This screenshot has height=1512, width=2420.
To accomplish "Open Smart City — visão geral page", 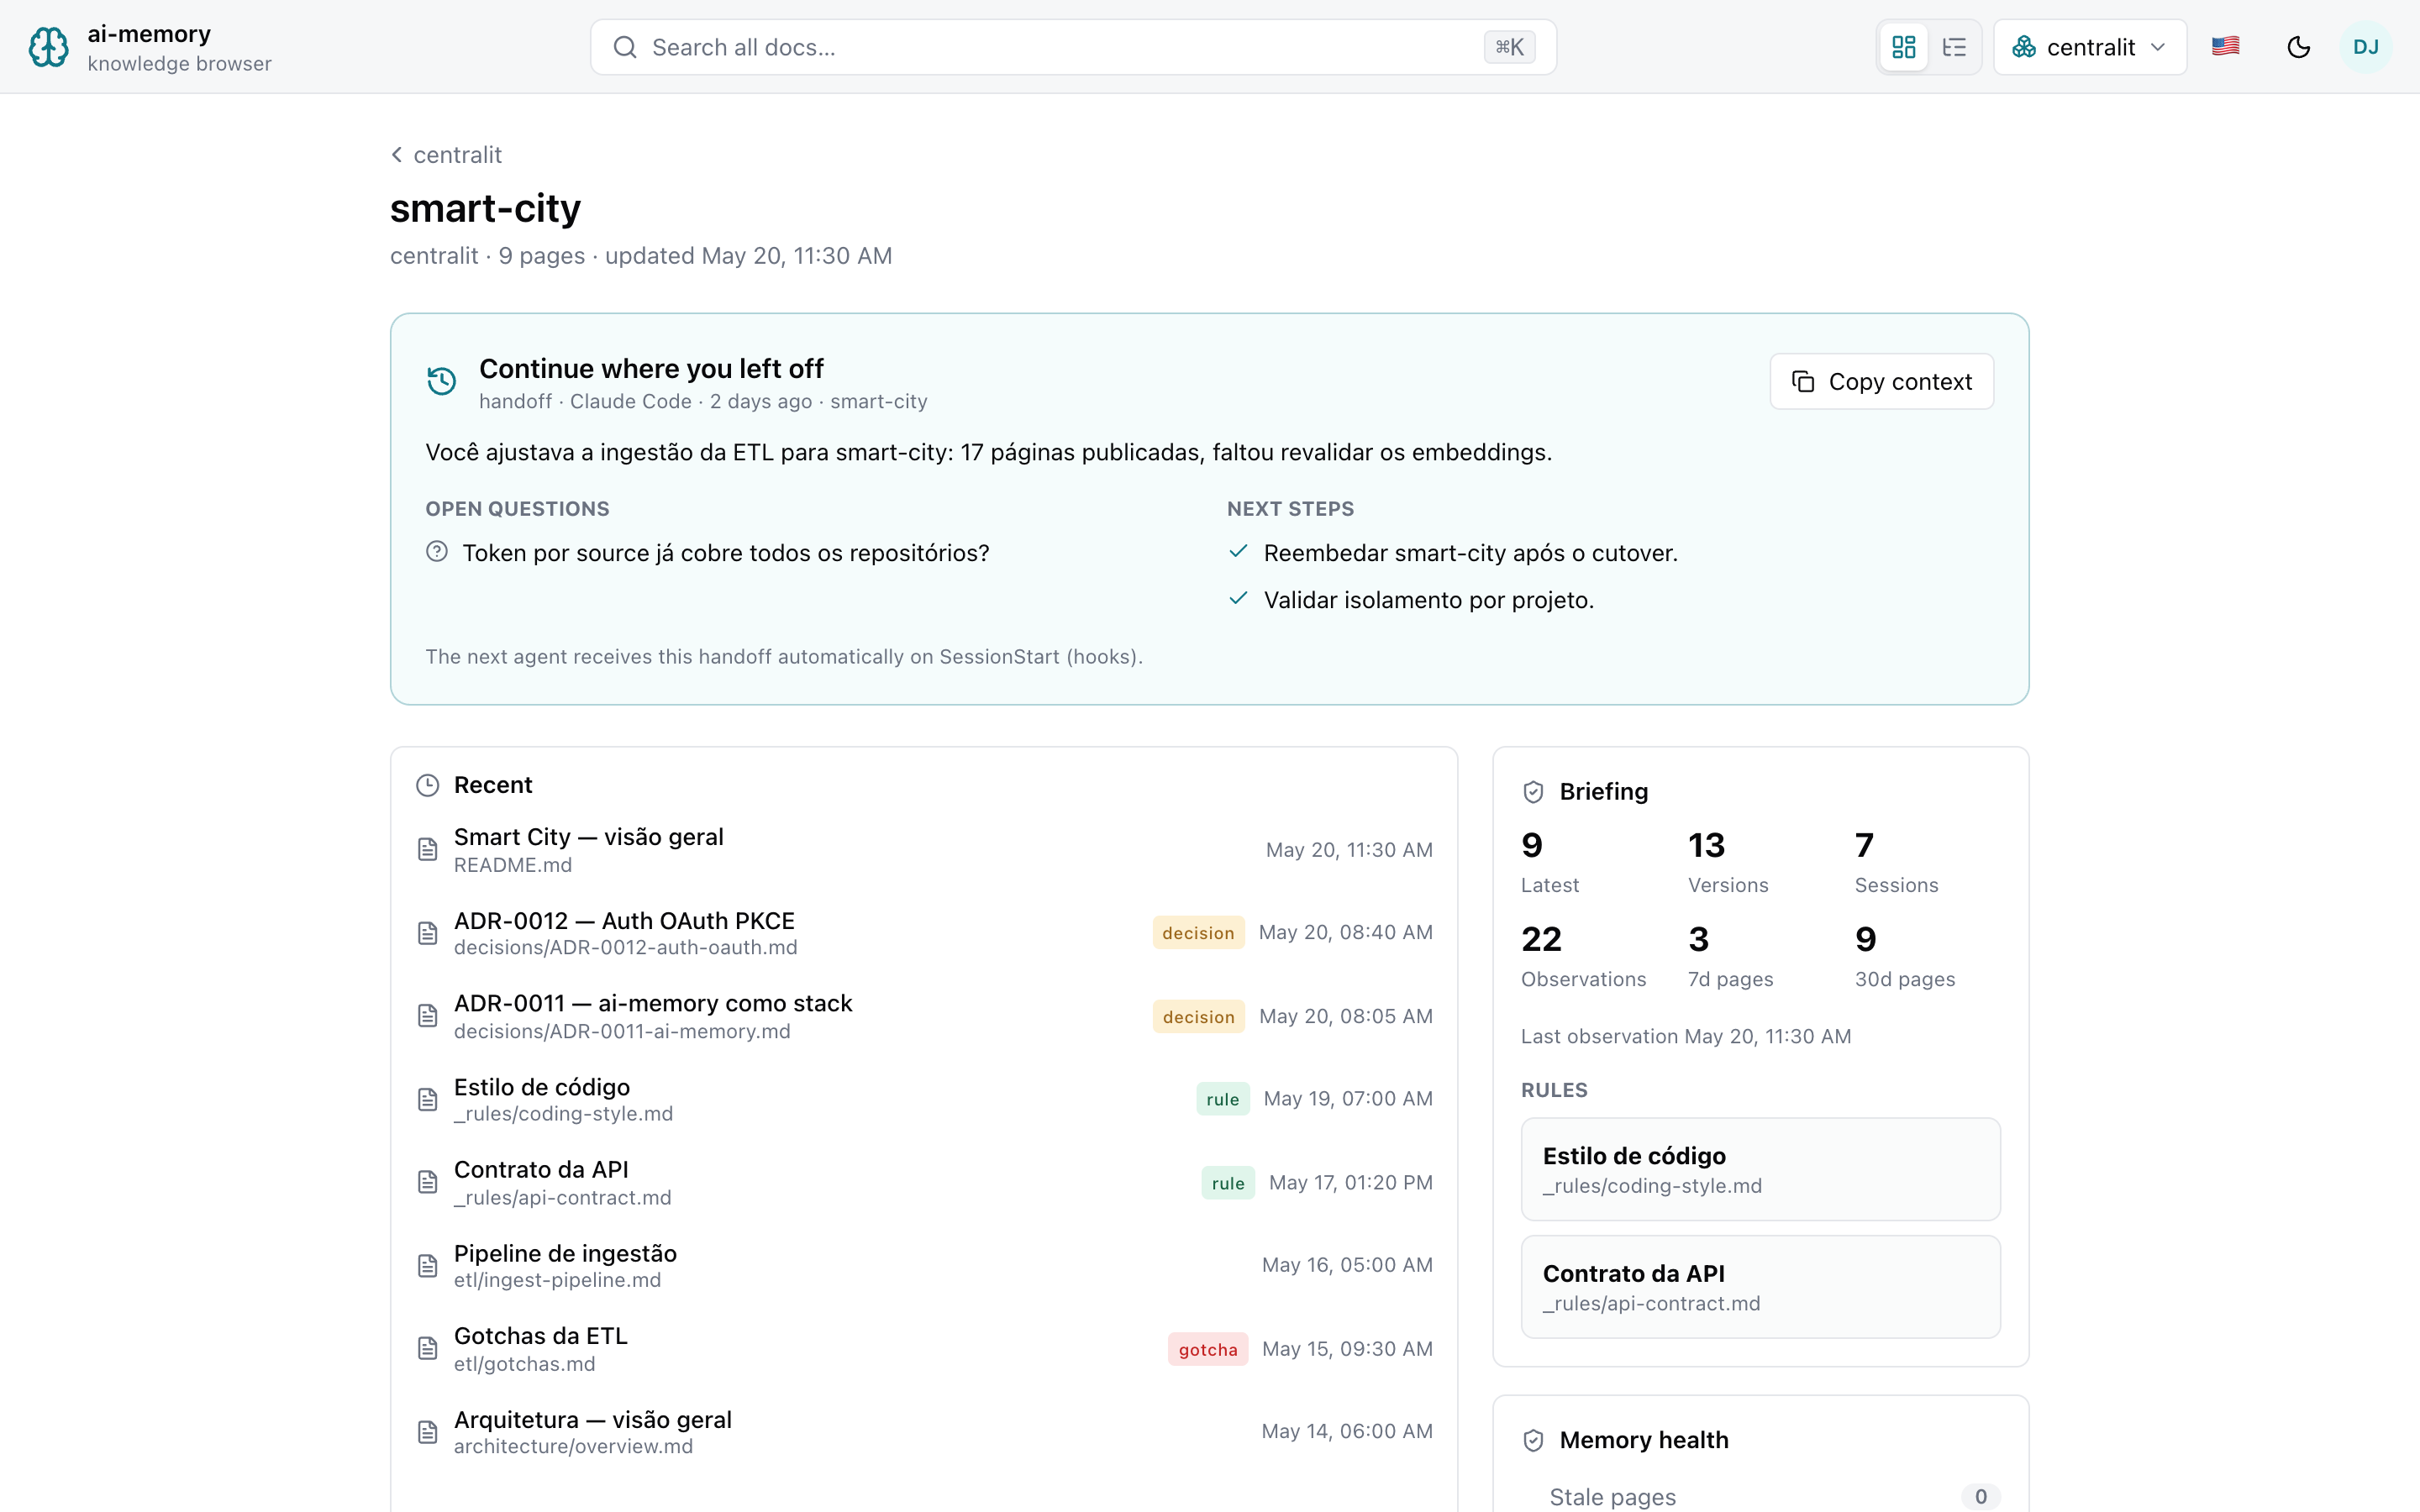I will click(924, 849).
